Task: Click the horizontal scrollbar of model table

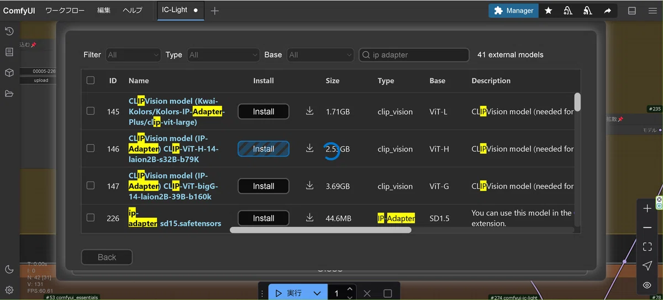Action: pos(320,230)
